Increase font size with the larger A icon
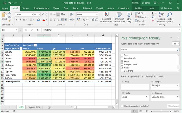The image size is (182, 113). pyautogui.click(x=42, y=15)
